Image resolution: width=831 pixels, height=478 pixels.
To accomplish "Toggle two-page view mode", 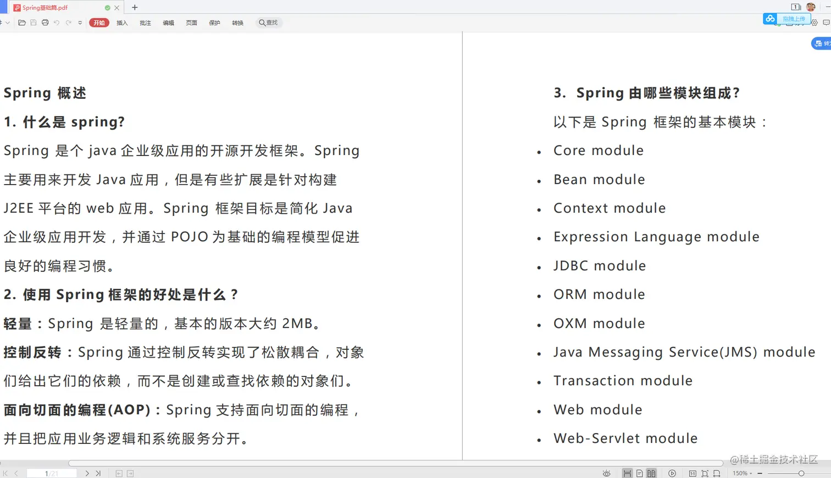I will [651, 473].
